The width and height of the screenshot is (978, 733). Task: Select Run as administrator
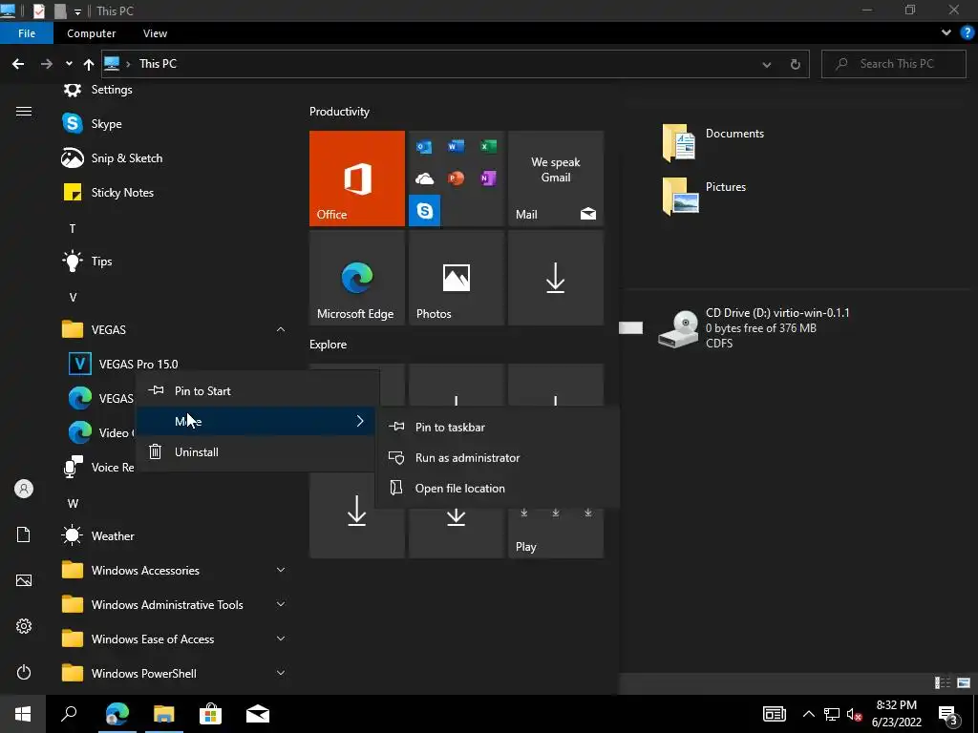[x=497, y=457]
